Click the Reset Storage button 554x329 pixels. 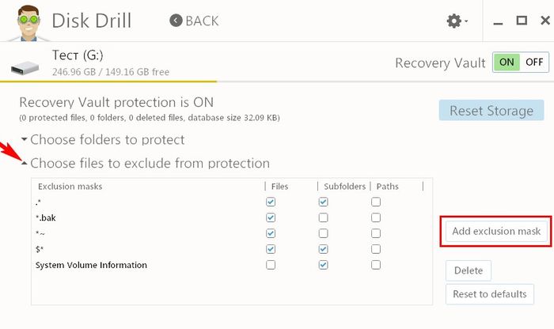(491, 111)
